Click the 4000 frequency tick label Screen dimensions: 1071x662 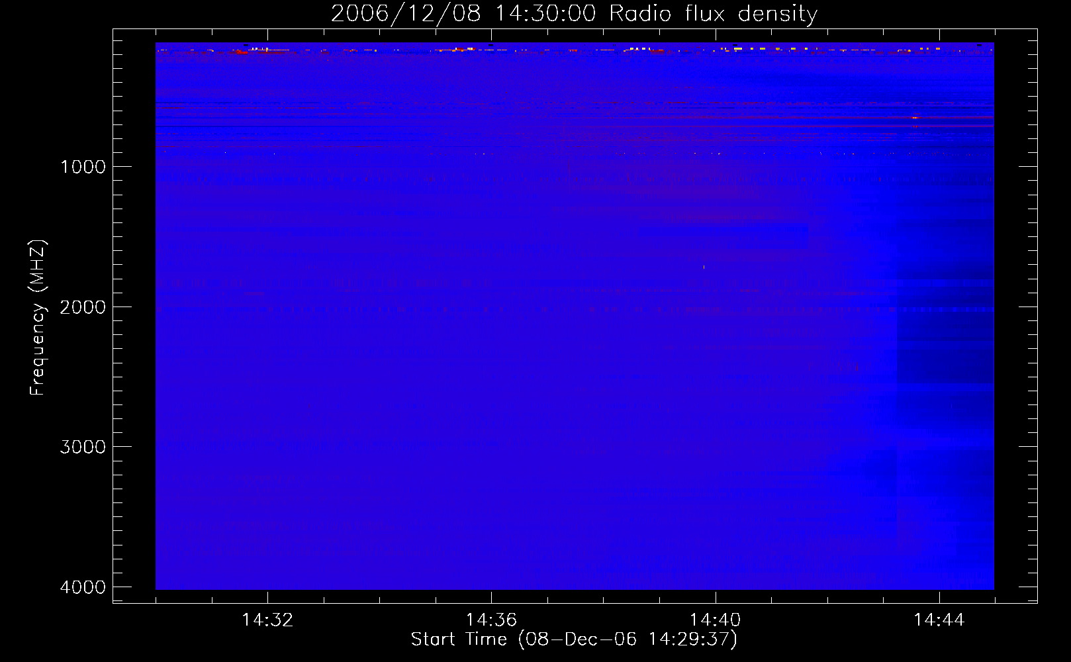pyautogui.click(x=83, y=587)
